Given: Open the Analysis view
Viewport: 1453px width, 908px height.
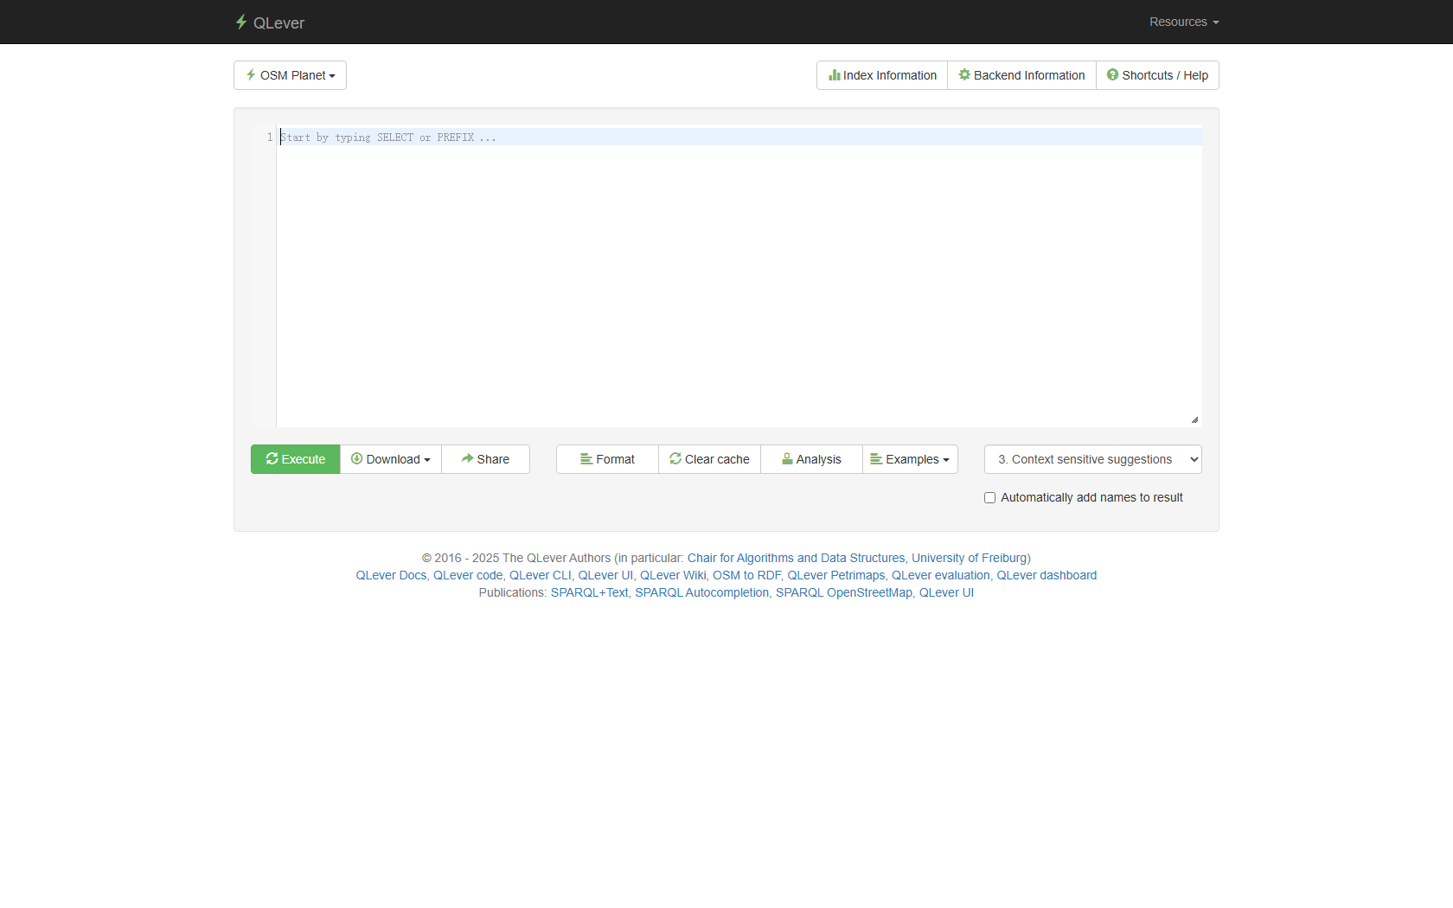Looking at the screenshot, I should point(811,459).
